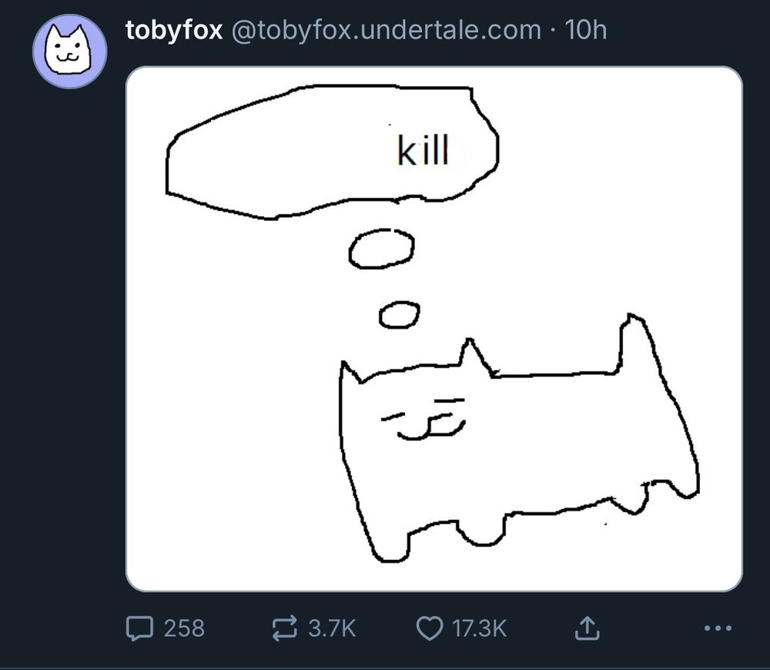Image resolution: width=770 pixels, height=670 pixels.
Task: Click the 10h timestamp
Action: [x=585, y=29]
